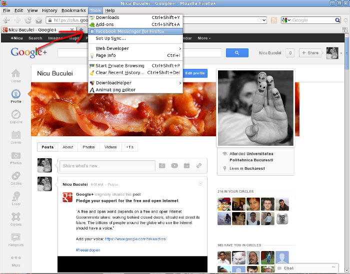Open the search engine selector dropdown
This screenshot has width=350, height=274.
pyautogui.click(x=286, y=20)
